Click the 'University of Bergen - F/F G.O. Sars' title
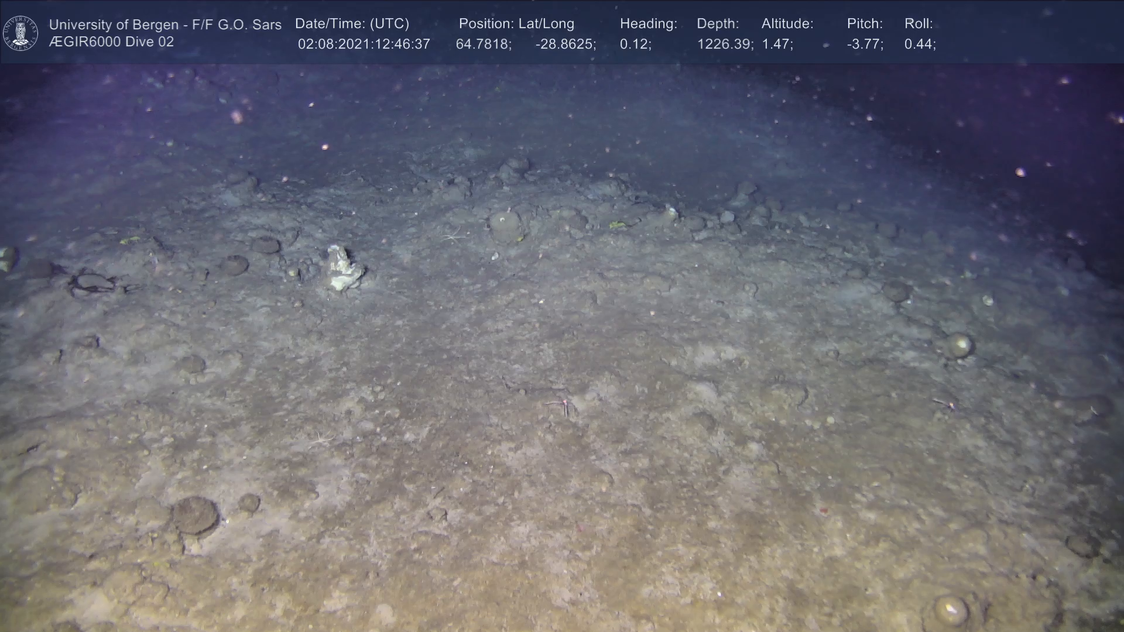 [x=165, y=25]
